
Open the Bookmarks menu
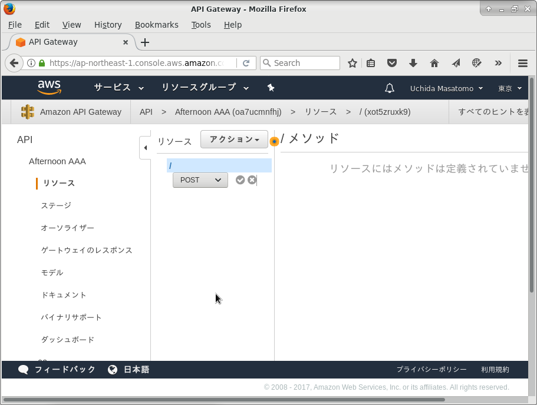coord(157,25)
